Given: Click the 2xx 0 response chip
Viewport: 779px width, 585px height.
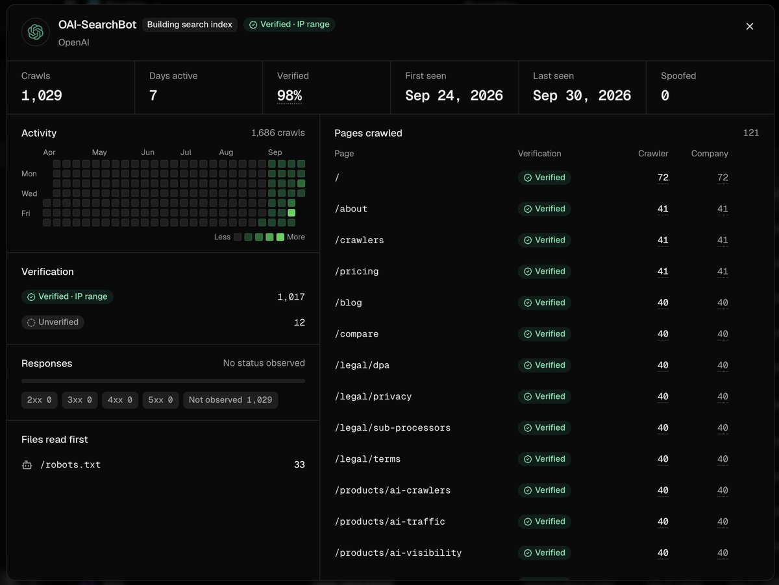Looking at the screenshot, I should tap(40, 400).
